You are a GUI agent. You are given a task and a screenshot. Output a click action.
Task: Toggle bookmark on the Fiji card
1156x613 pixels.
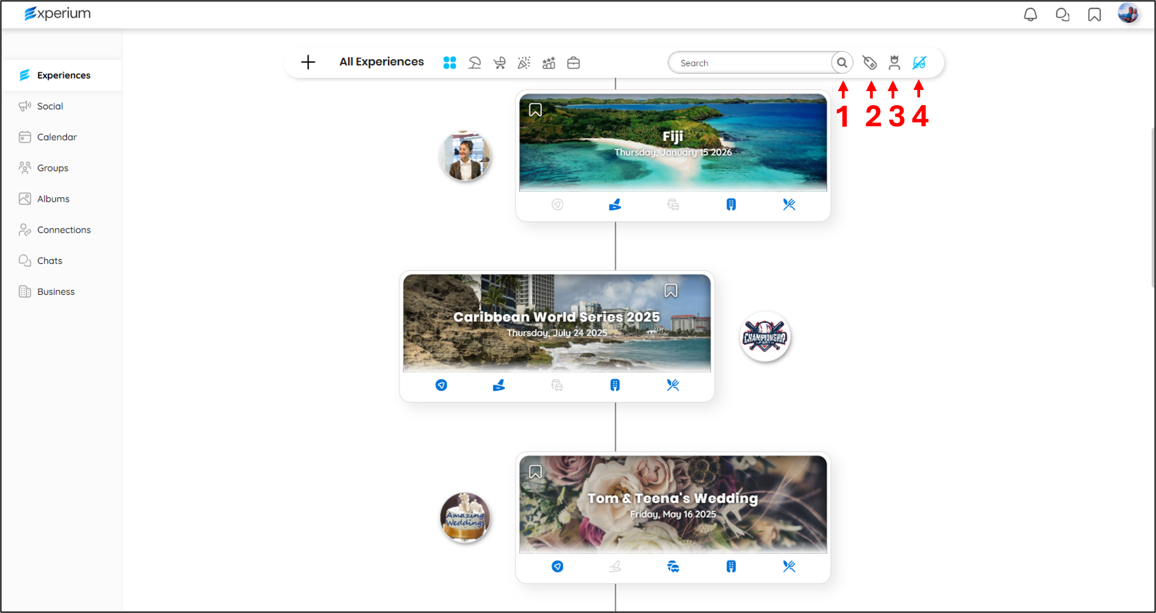coord(535,110)
